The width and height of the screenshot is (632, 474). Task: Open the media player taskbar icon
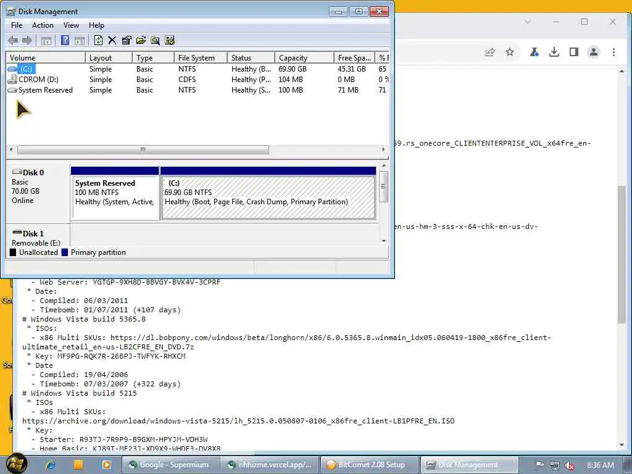coord(106,465)
